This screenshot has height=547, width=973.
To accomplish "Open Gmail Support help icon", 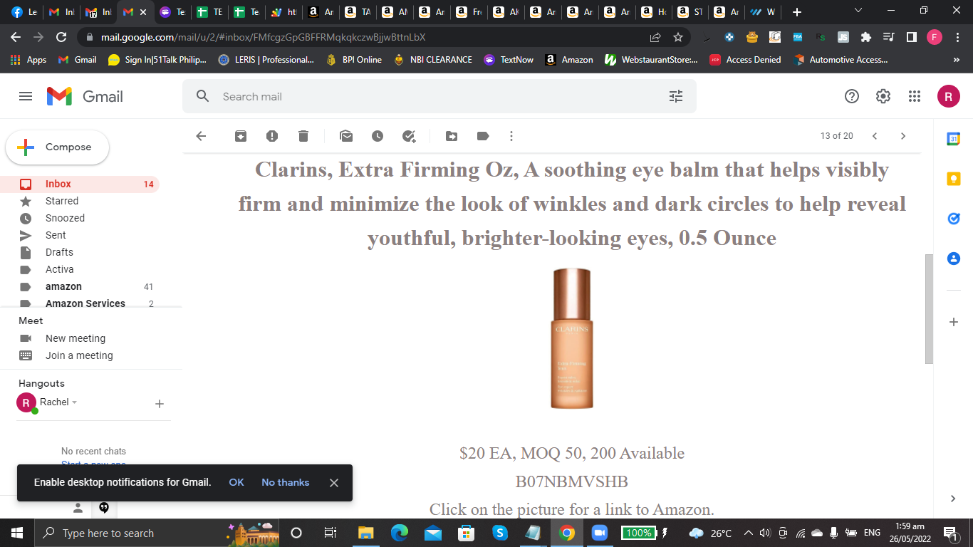I will pos(852,96).
